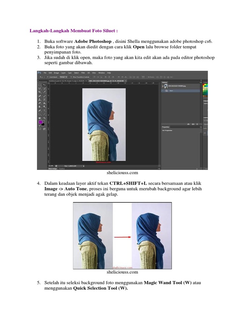Viewport: 245px width, 327px height.
Task: Select the Path Selection tool
Action: [x=39, y=114]
